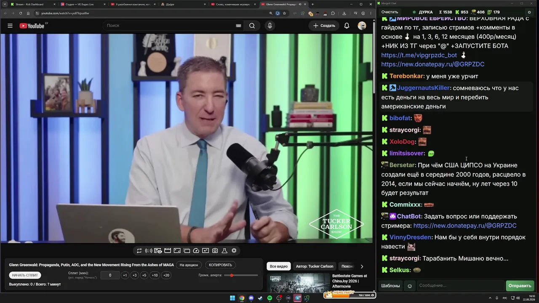Reload the browser page
The image size is (539, 303).
click(x=20, y=13)
